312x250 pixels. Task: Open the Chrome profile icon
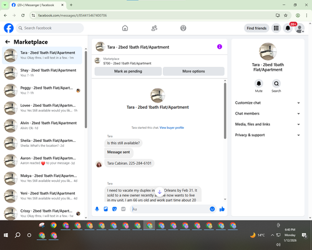(298, 15)
